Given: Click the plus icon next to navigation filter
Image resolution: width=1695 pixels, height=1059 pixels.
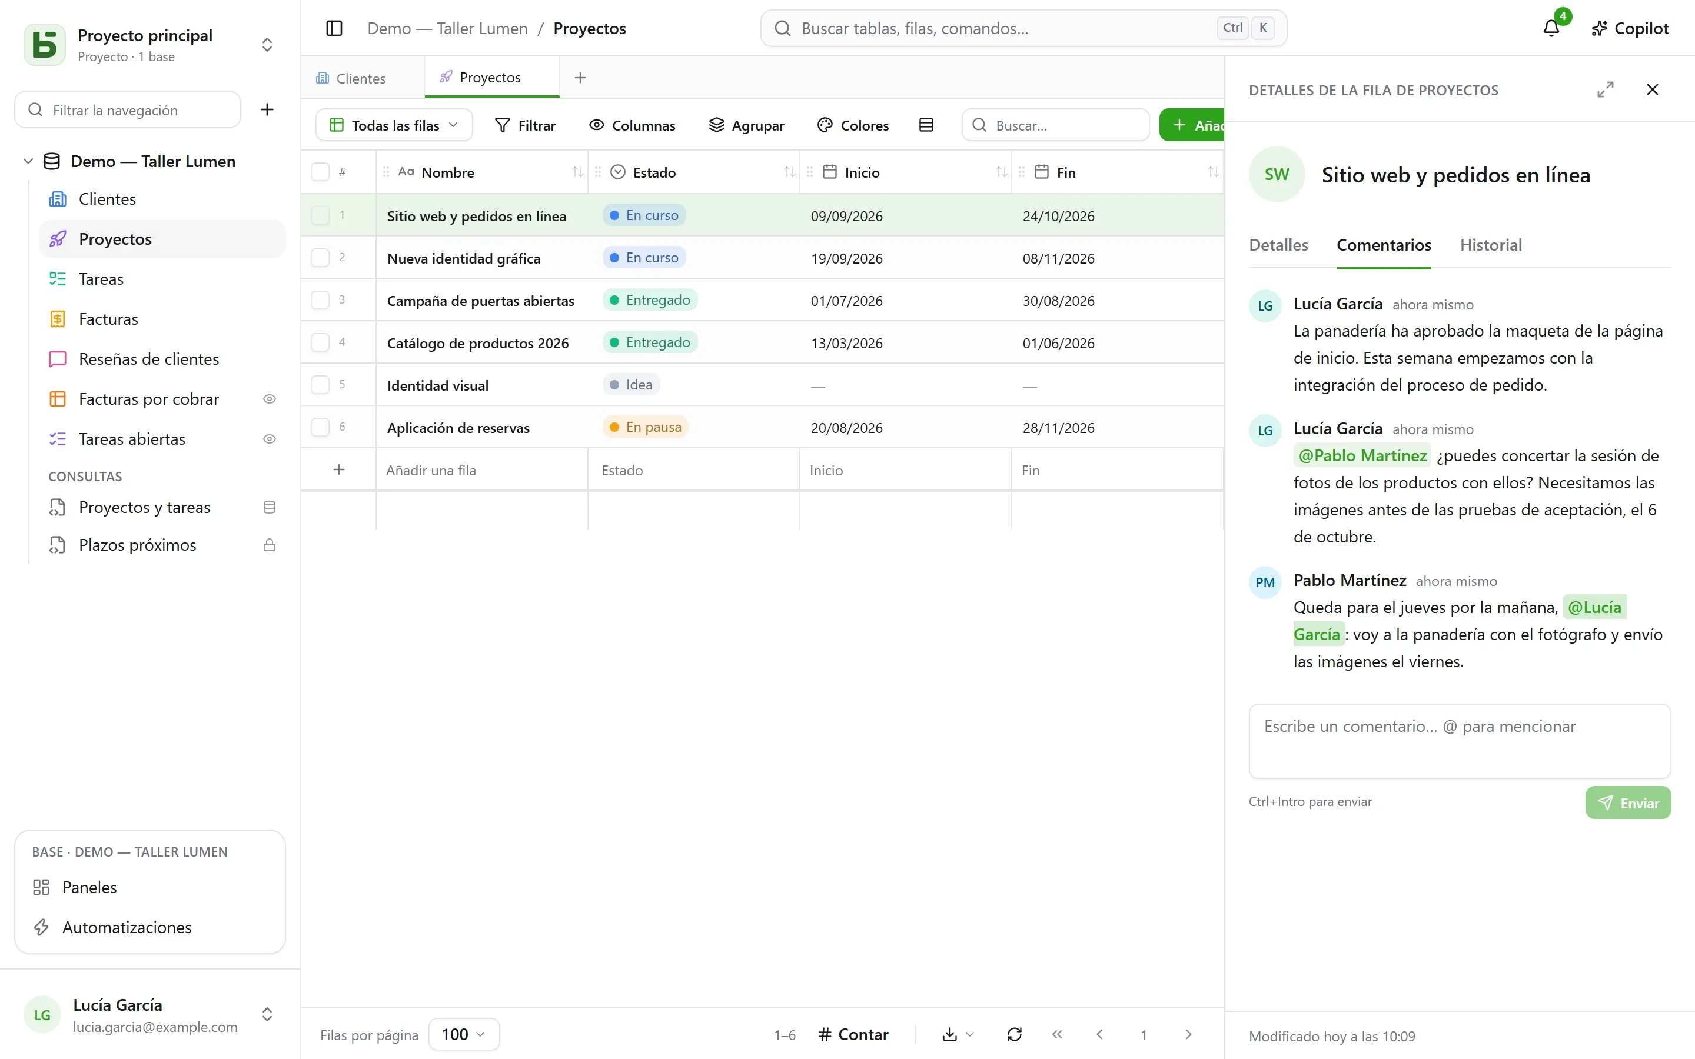Looking at the screenshot, I should point(267,109).
